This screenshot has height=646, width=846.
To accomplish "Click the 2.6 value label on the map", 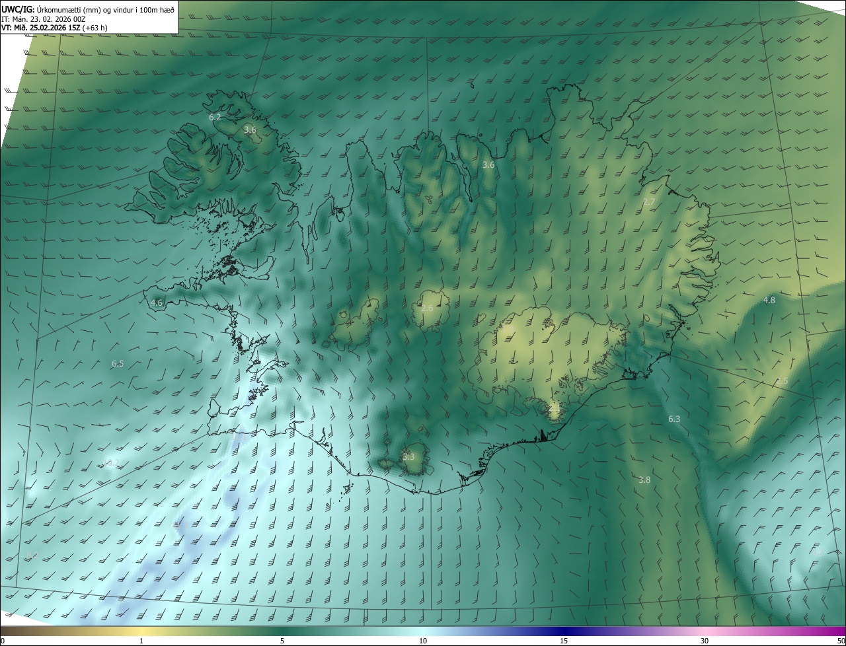I will (x=427, y=308).
